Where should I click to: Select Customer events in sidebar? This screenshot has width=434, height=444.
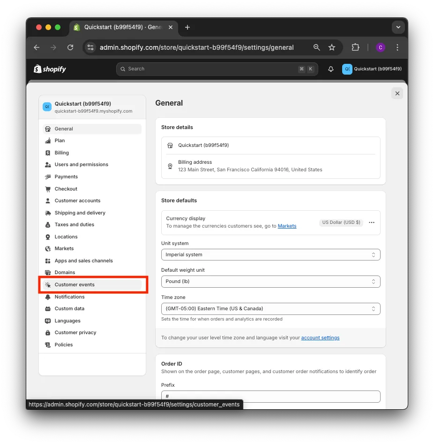tap(92, 285)
